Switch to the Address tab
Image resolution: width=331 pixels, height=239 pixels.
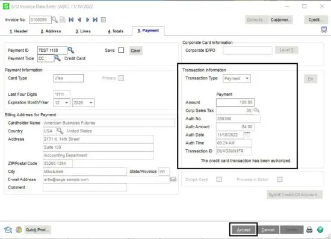(x=51, y=31)
